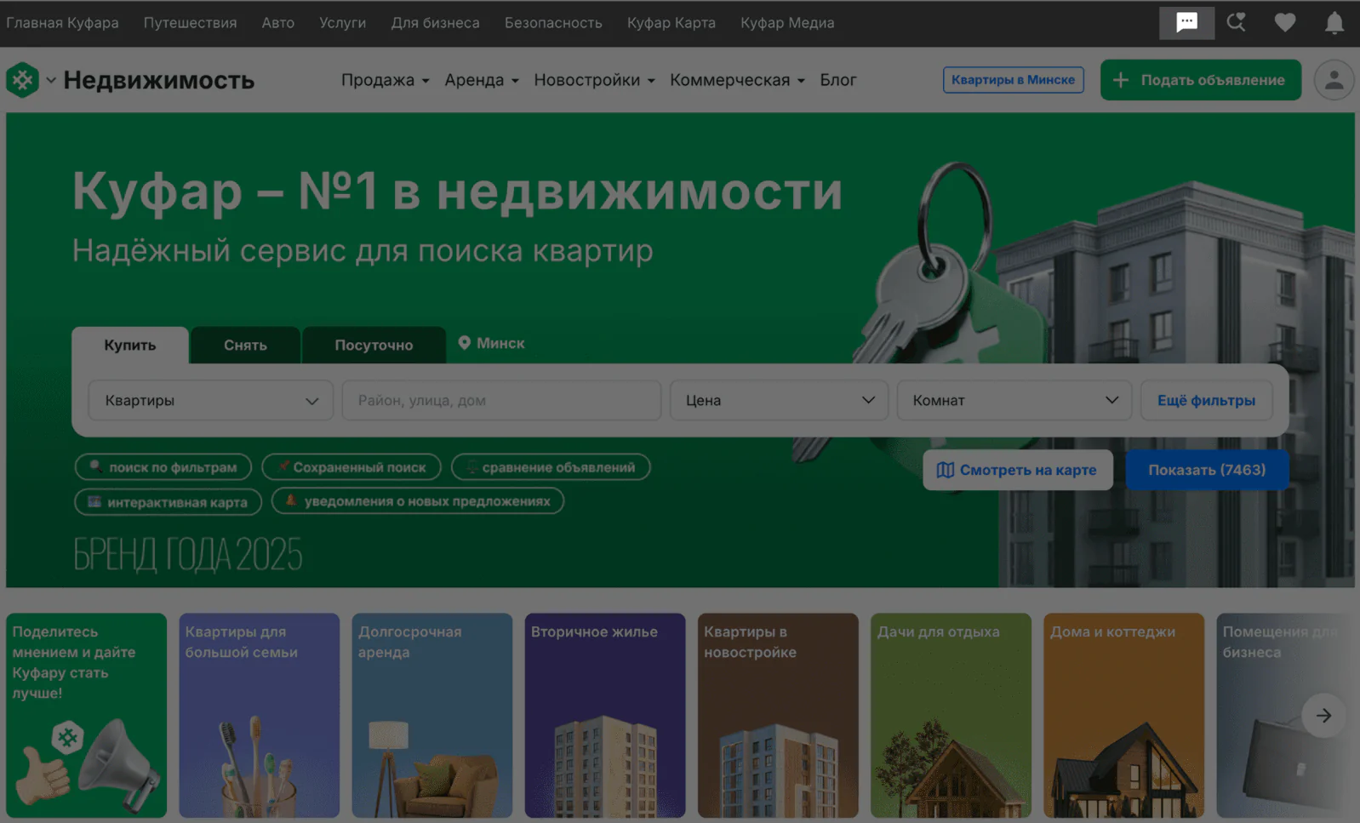
Task: Open Аренда dropdown menu
Action: 481,80
